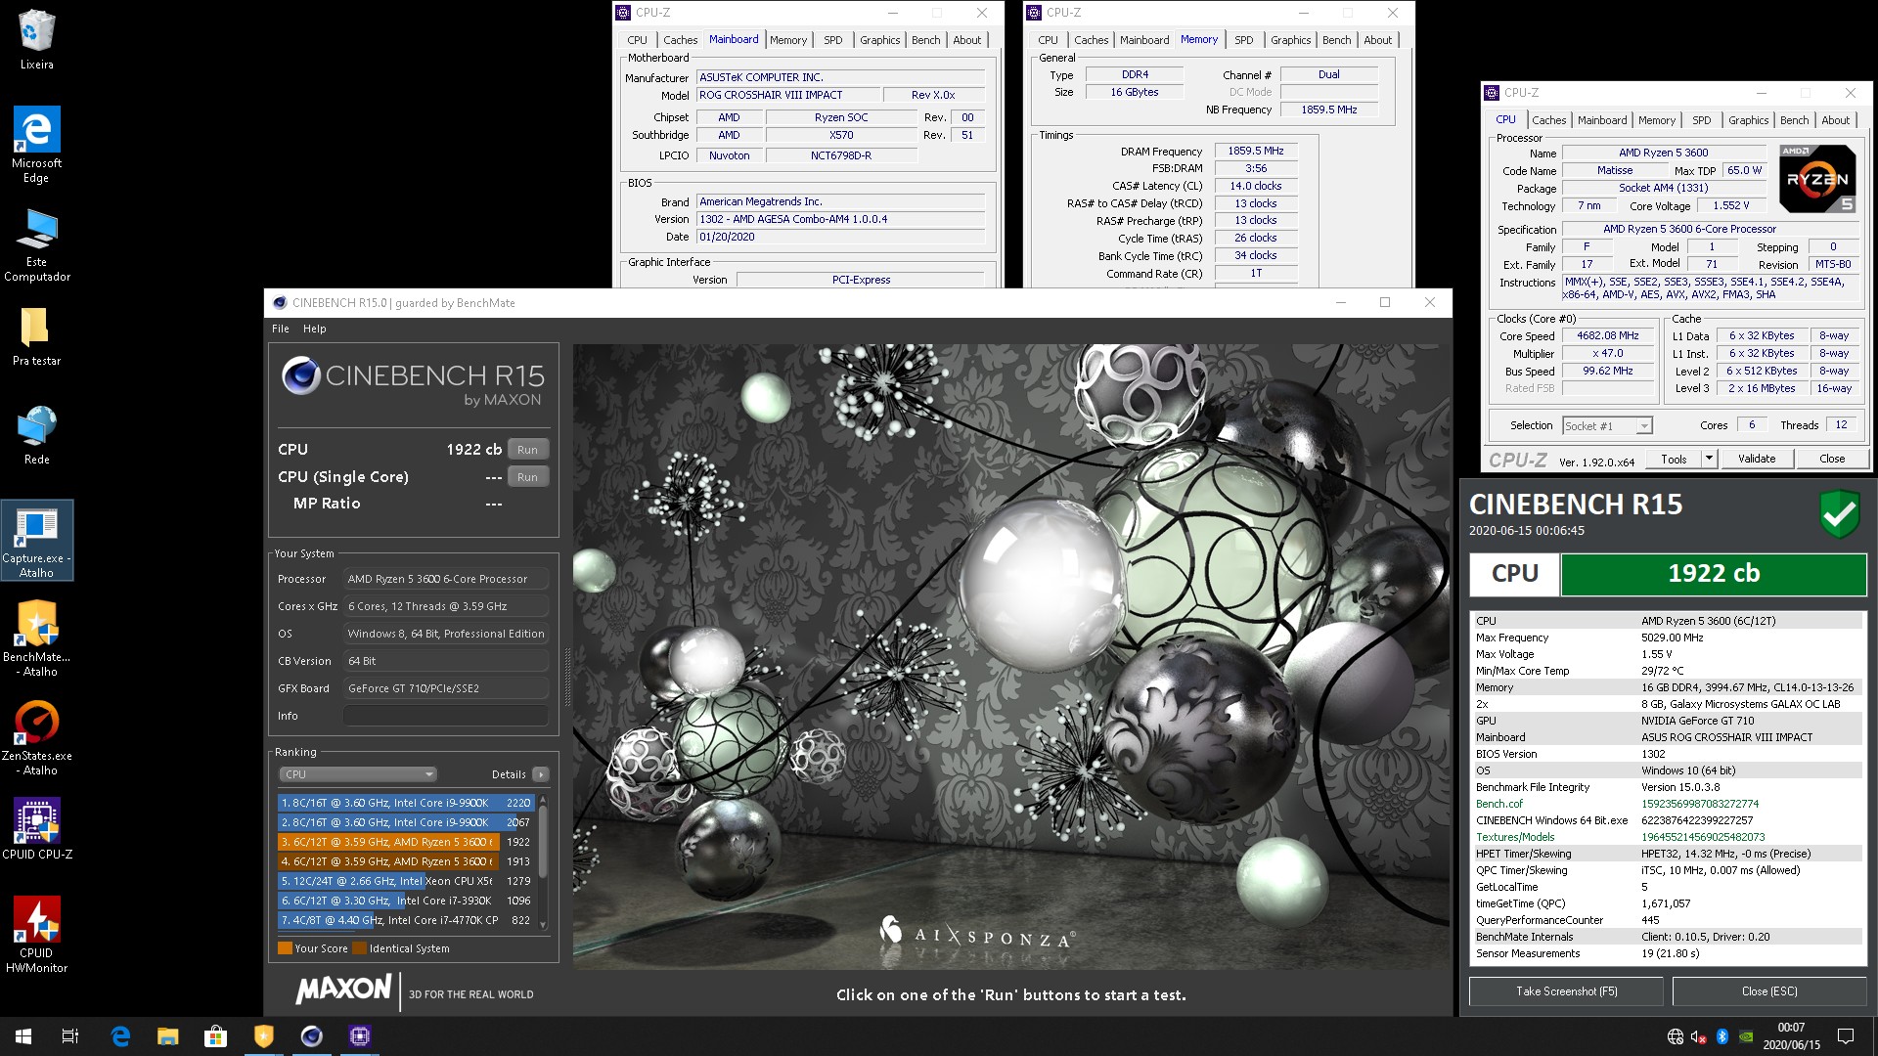Open CPUID HWMonitor desktop shortcut
Image resolution: width=1878 pixels, height=1056 pixels.
[x=36, y=933]
